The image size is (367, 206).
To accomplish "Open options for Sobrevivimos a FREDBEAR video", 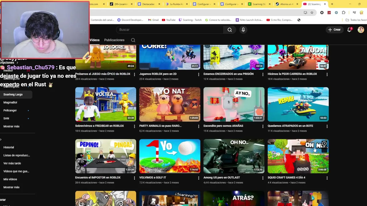I will 134,126.
